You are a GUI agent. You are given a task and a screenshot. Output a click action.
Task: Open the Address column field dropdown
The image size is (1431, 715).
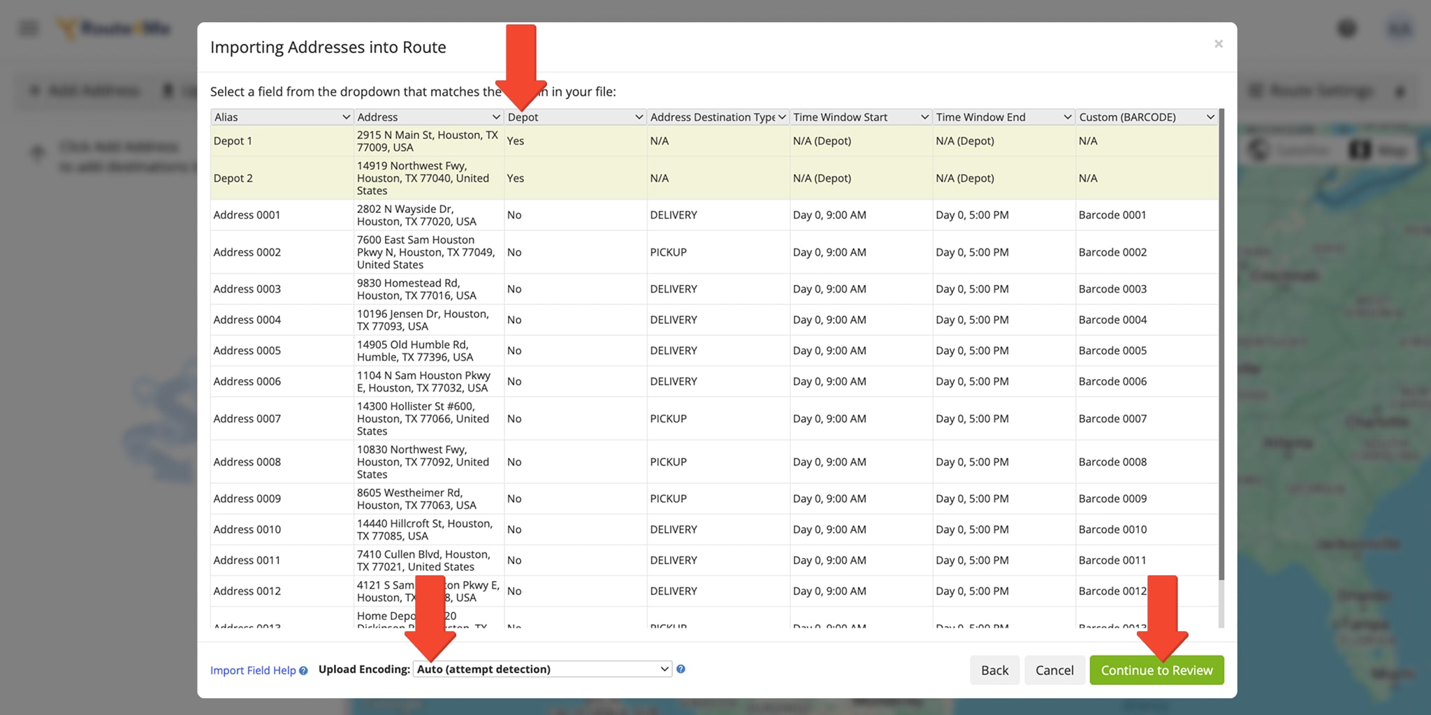point(428,117)
